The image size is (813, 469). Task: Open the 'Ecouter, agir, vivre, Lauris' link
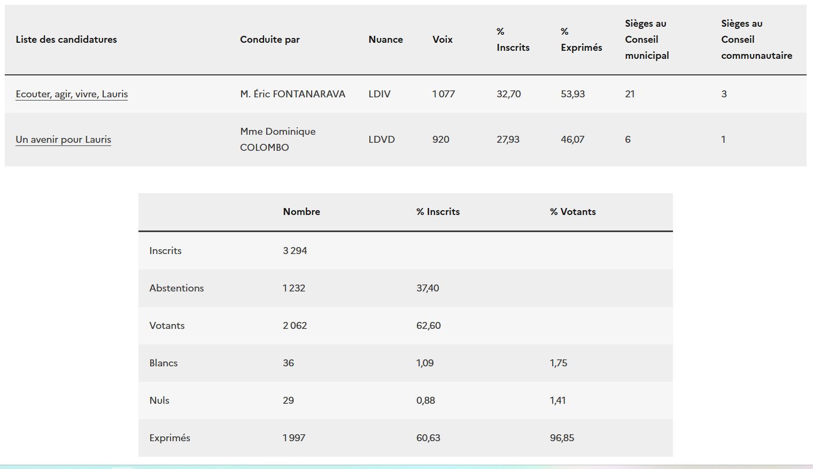[x=72, y=94]
